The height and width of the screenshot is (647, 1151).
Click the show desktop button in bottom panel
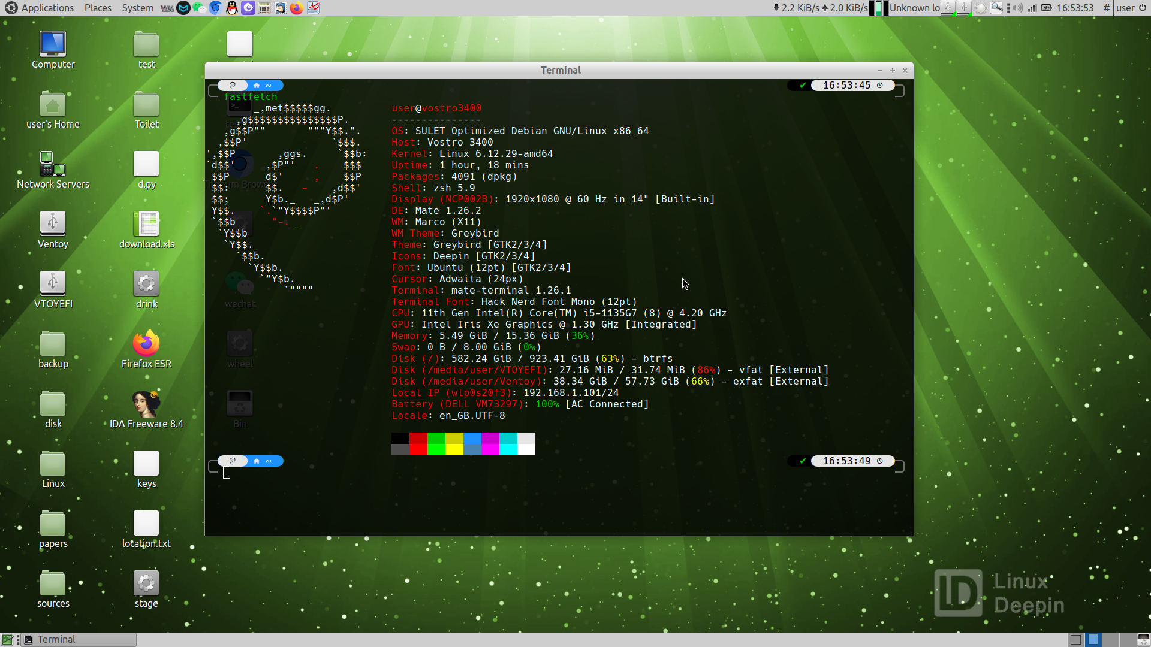pyautogui.click(x=7, y=639)
